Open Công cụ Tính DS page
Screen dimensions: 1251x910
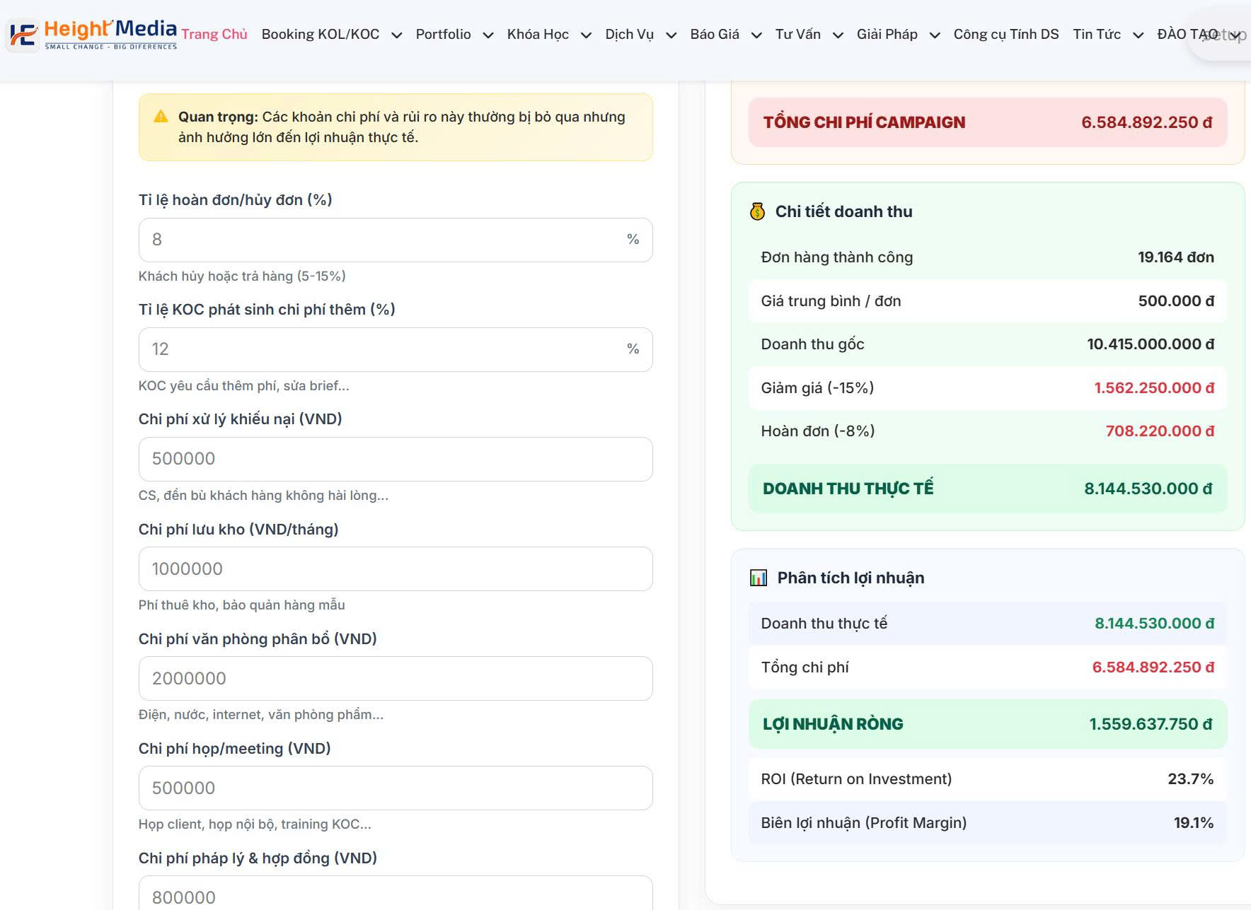1005,34
